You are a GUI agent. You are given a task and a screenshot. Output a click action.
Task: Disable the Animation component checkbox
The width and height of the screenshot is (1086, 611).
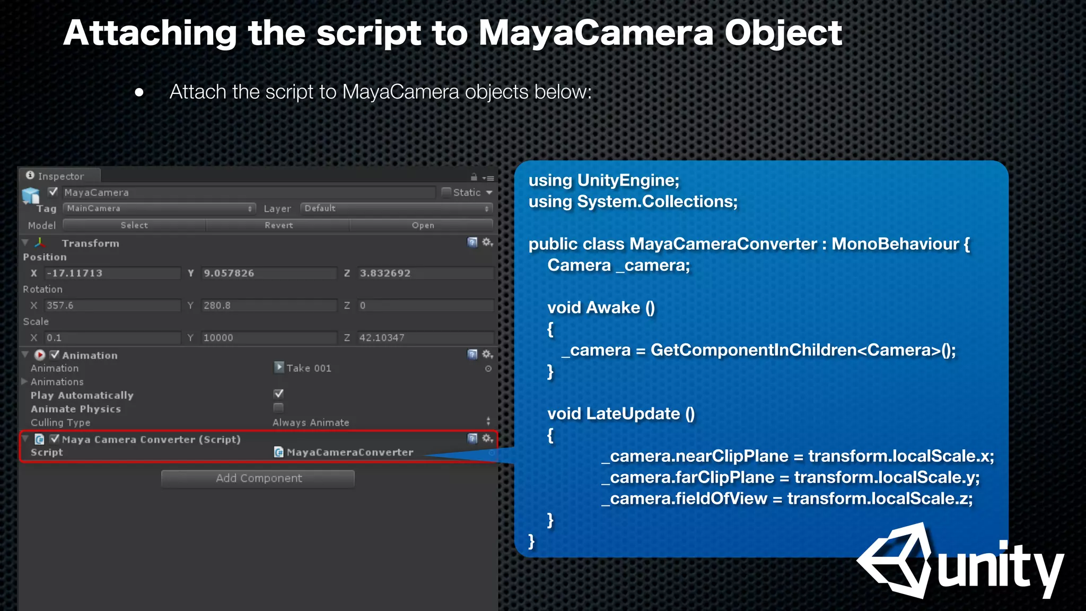[55, 354]
